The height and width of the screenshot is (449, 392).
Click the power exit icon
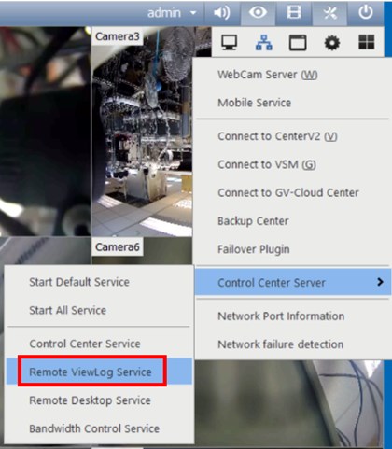pyautogui.click(x=366, y=12)
